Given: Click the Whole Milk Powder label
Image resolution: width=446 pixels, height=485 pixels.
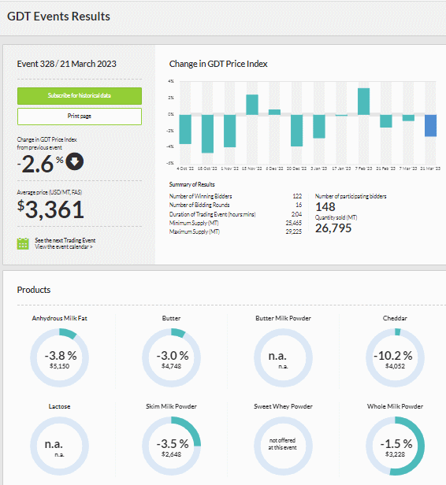Looking at the screenshot, I should pyautogui.click(x=395, y=406).
